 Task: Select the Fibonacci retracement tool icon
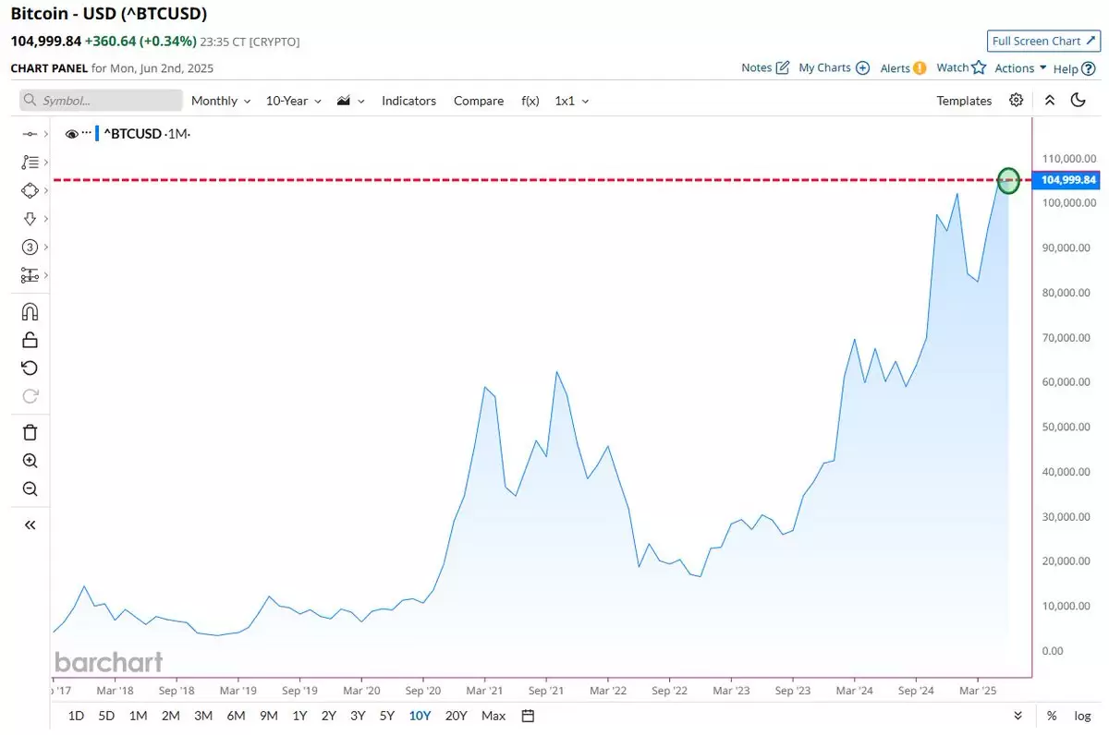[30, 163]
